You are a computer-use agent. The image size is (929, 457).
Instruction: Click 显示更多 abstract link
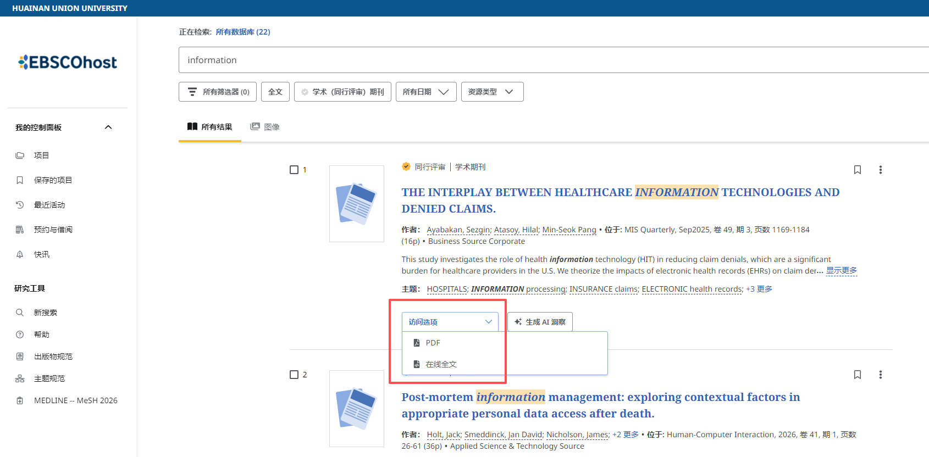click(842, 270)
